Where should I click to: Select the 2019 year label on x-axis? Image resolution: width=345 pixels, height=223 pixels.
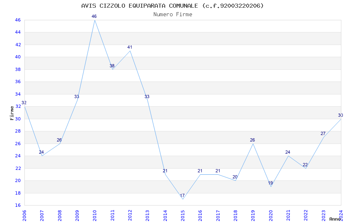[253, 216]
